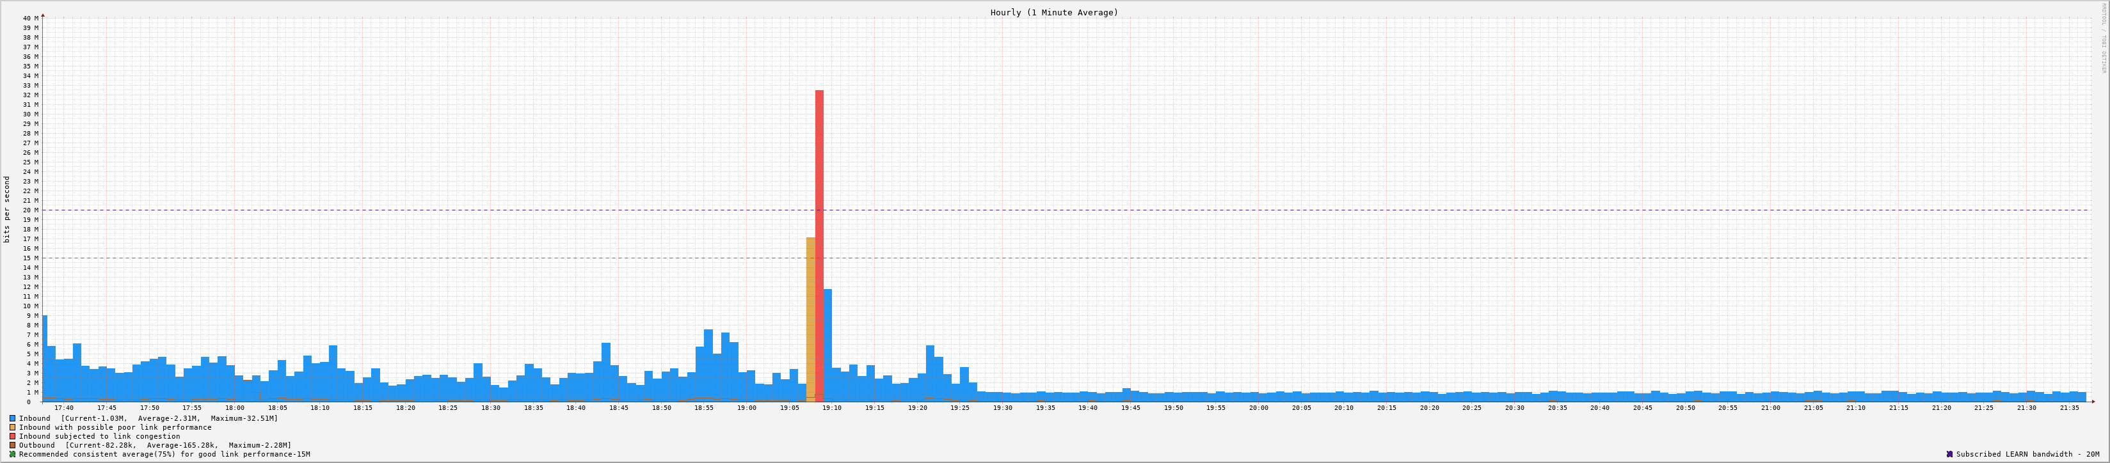The height and width of the screenshot is (463, 2110).
Task: Click the orange bar beside the red spike
Action: (x=810, y=319)
